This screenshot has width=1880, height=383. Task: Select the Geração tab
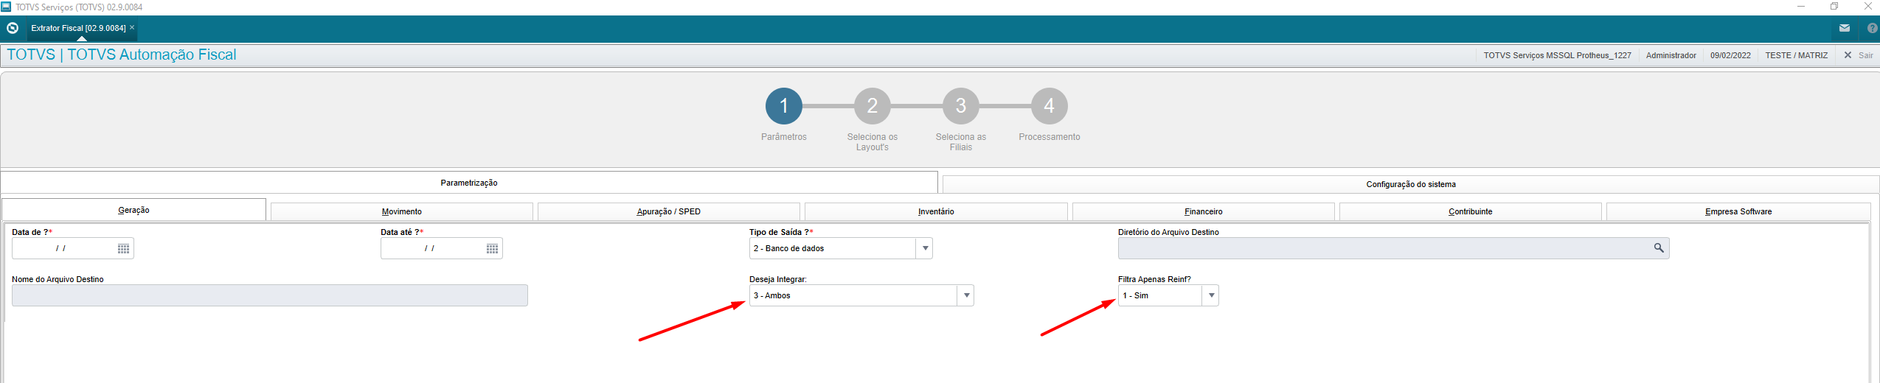pos(133,210)
